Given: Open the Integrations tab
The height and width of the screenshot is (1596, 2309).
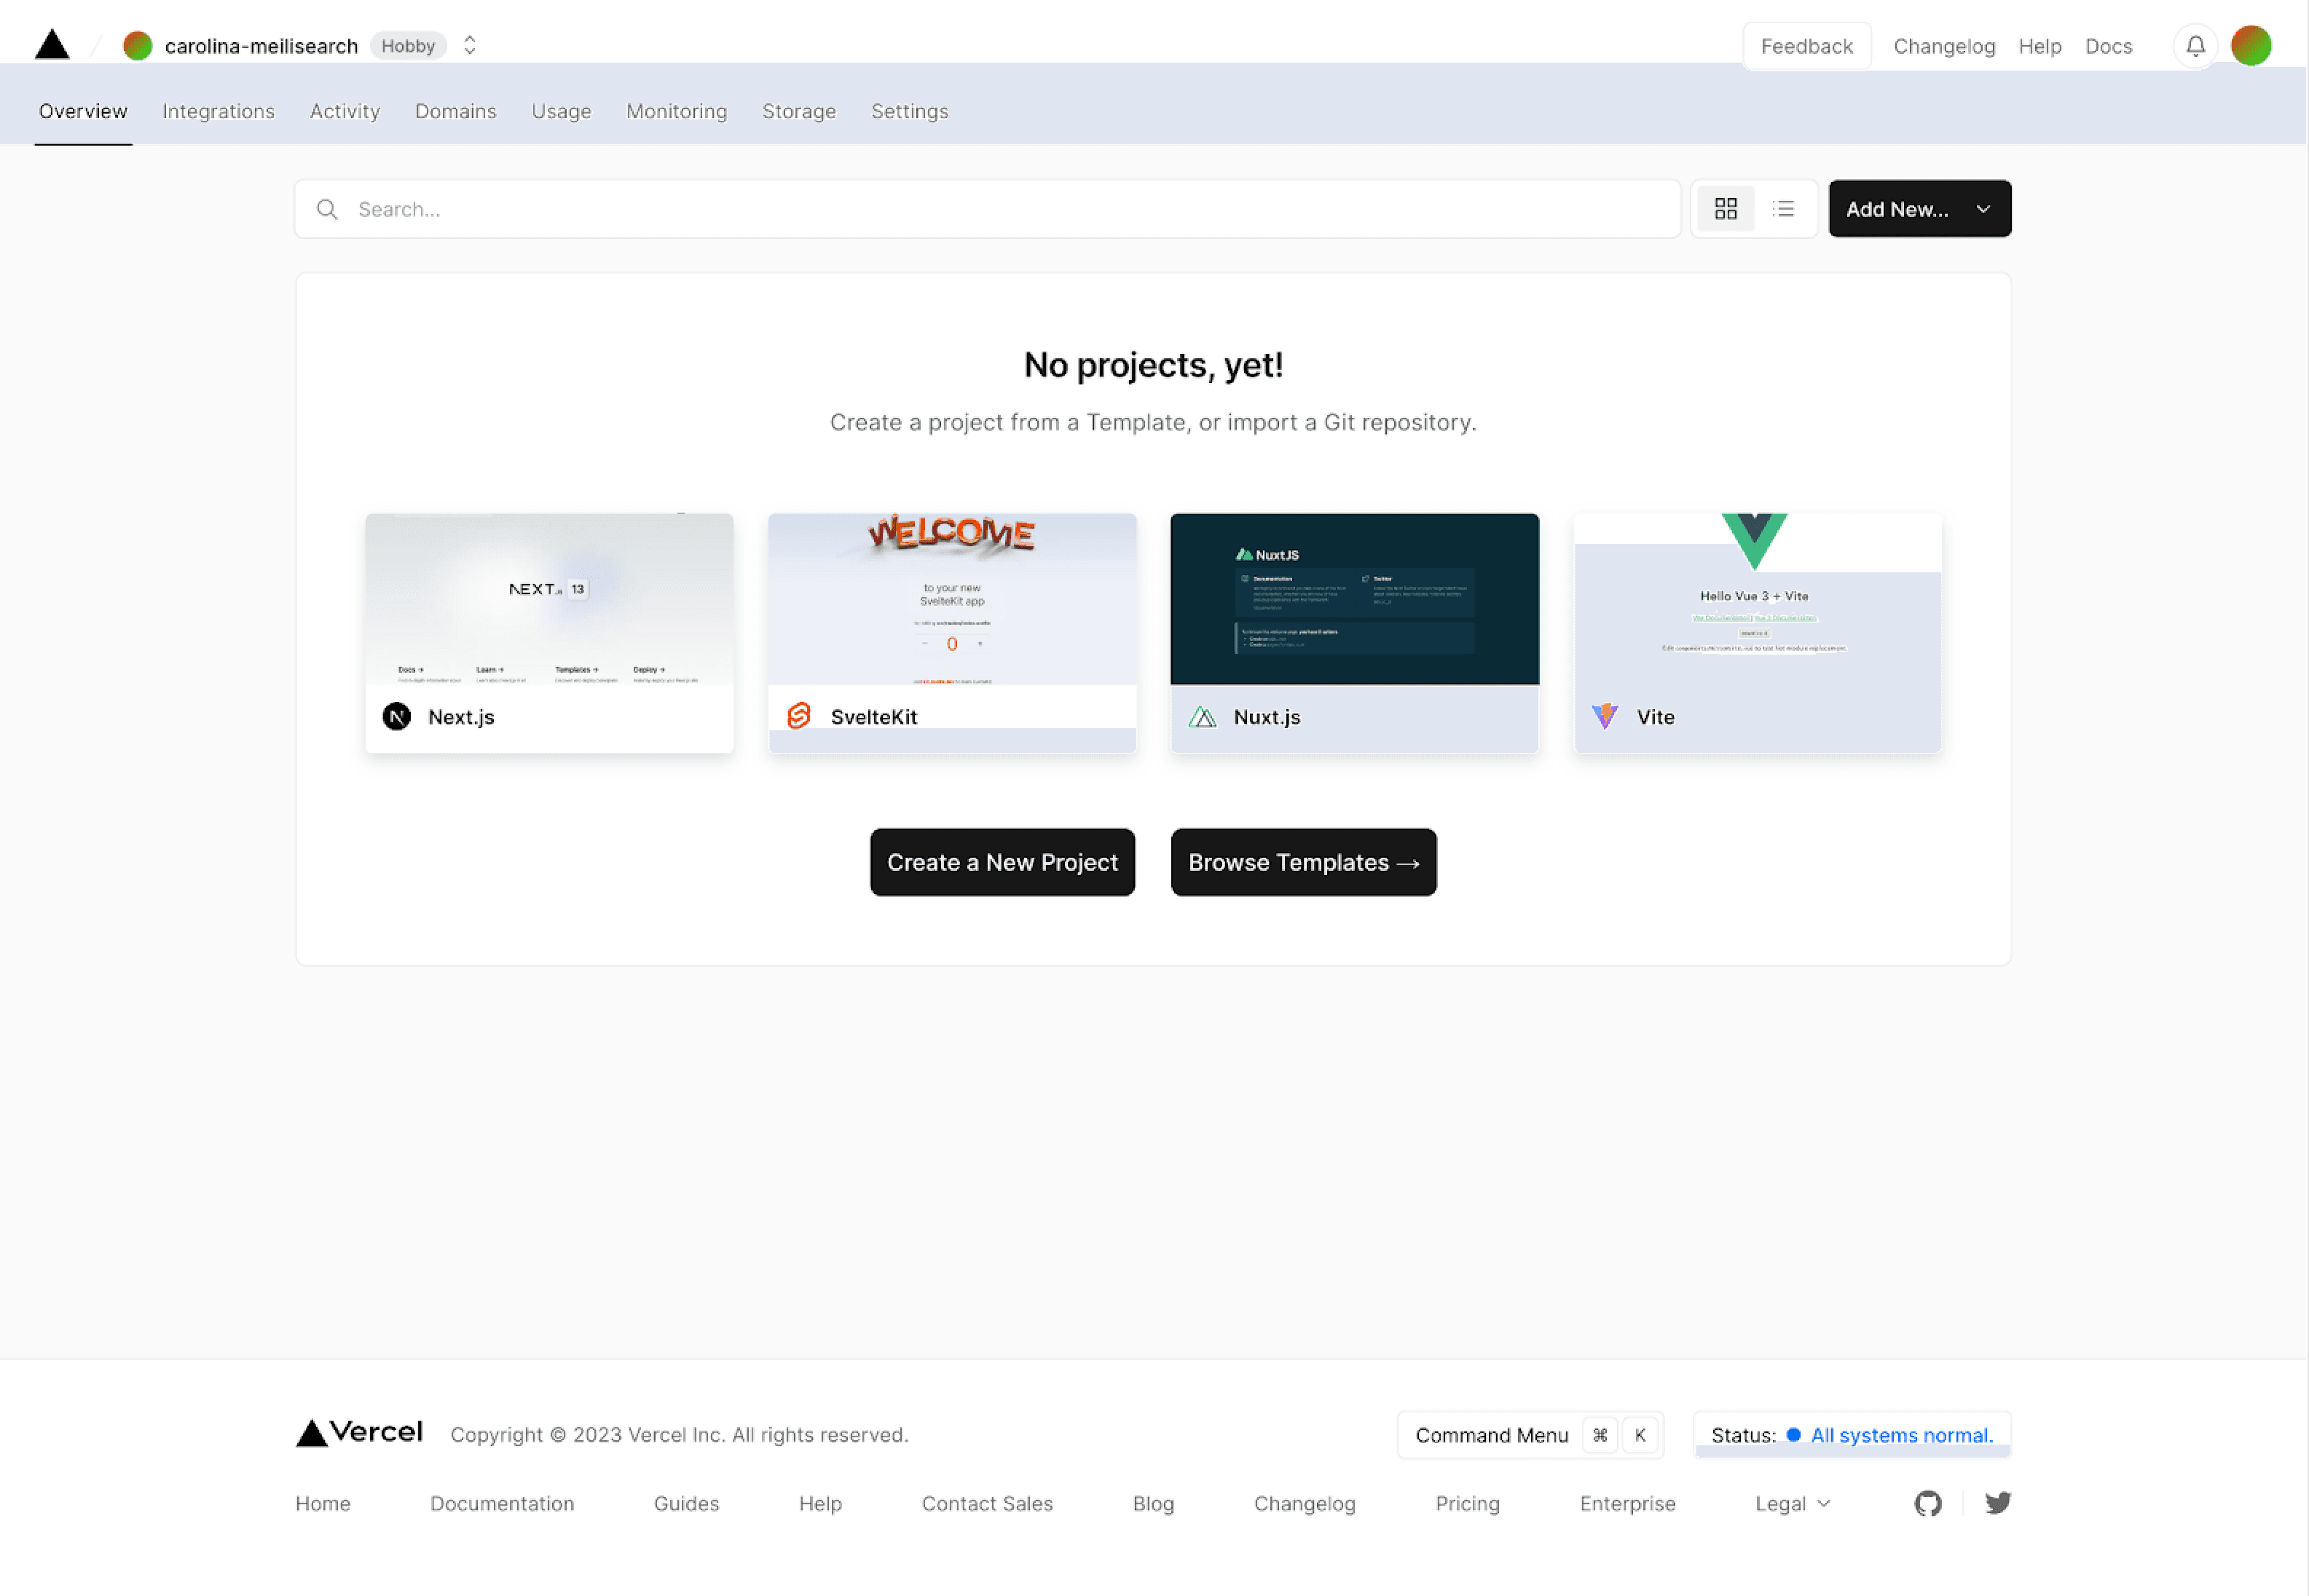Looking at the screenshot, I should tap(218, 111).
